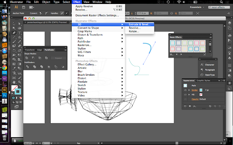Choose the Lasso tool
Viewport: 233px width, 145px height.
[x=19, y=28]
